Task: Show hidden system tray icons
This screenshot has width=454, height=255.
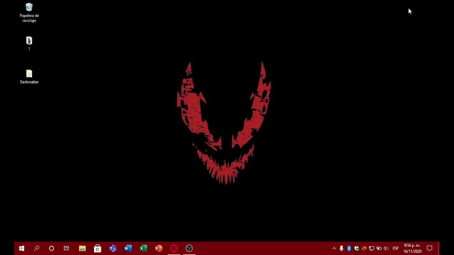Action: click(x=334, y=248)
